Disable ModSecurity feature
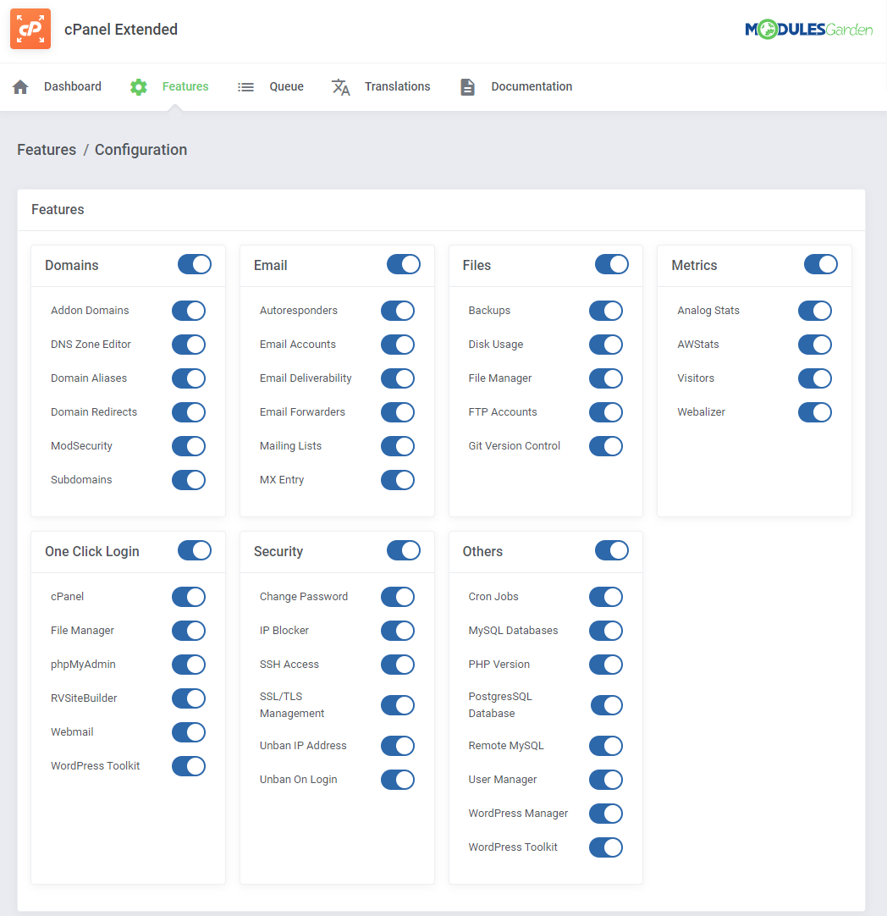 pyautogui.click(x=189, y=446)
